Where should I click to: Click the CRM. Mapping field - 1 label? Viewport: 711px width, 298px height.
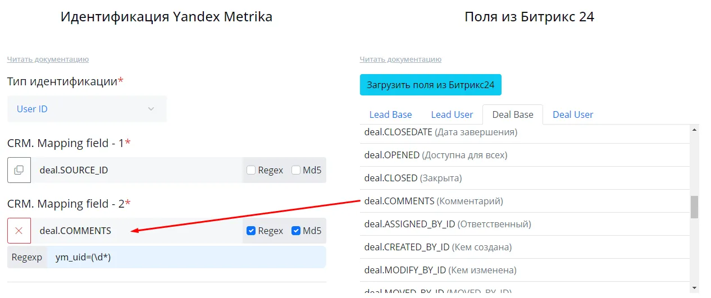(x=69, y=143)
